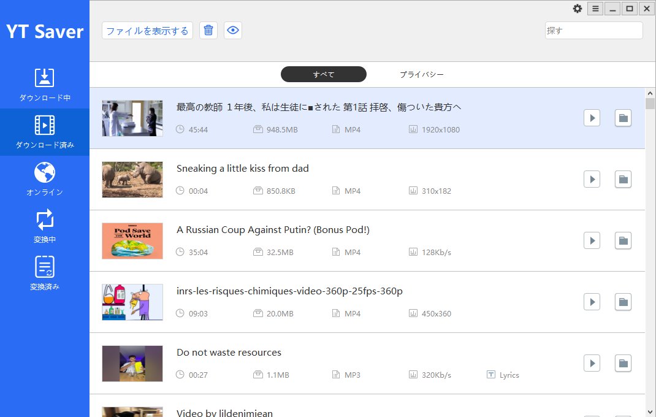The image size is (656, 417).
Task: Play A Russian Coup Against Putin podcast
Action: pyautogui.click(x=592, y=240)
